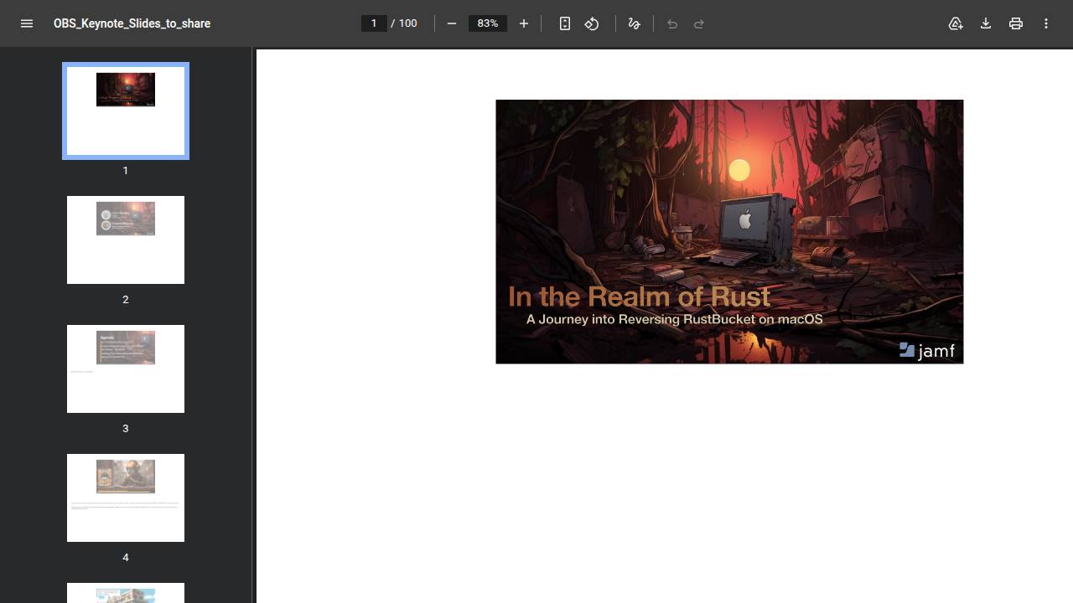Click the zoom out minus icon
This screenshot has width=1073, height=603.
(x=452, y=23)
